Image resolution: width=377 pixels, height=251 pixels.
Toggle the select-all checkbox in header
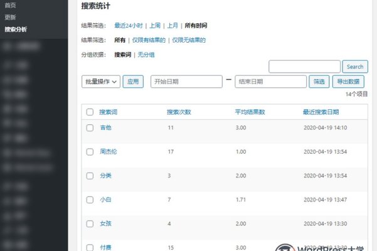pyautogui.click(x=90, y=112)
